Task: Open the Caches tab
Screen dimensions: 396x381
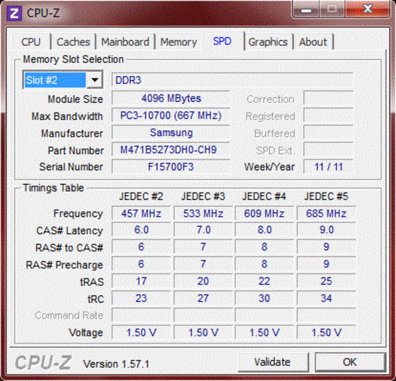Action: coord(73,42)
